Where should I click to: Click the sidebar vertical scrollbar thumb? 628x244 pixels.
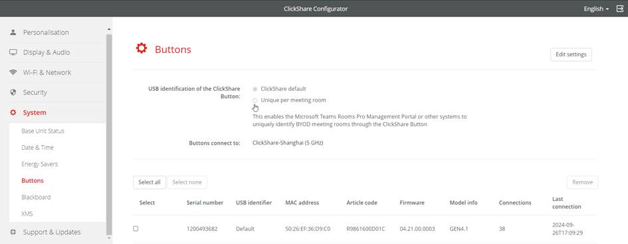pos(109,134)
